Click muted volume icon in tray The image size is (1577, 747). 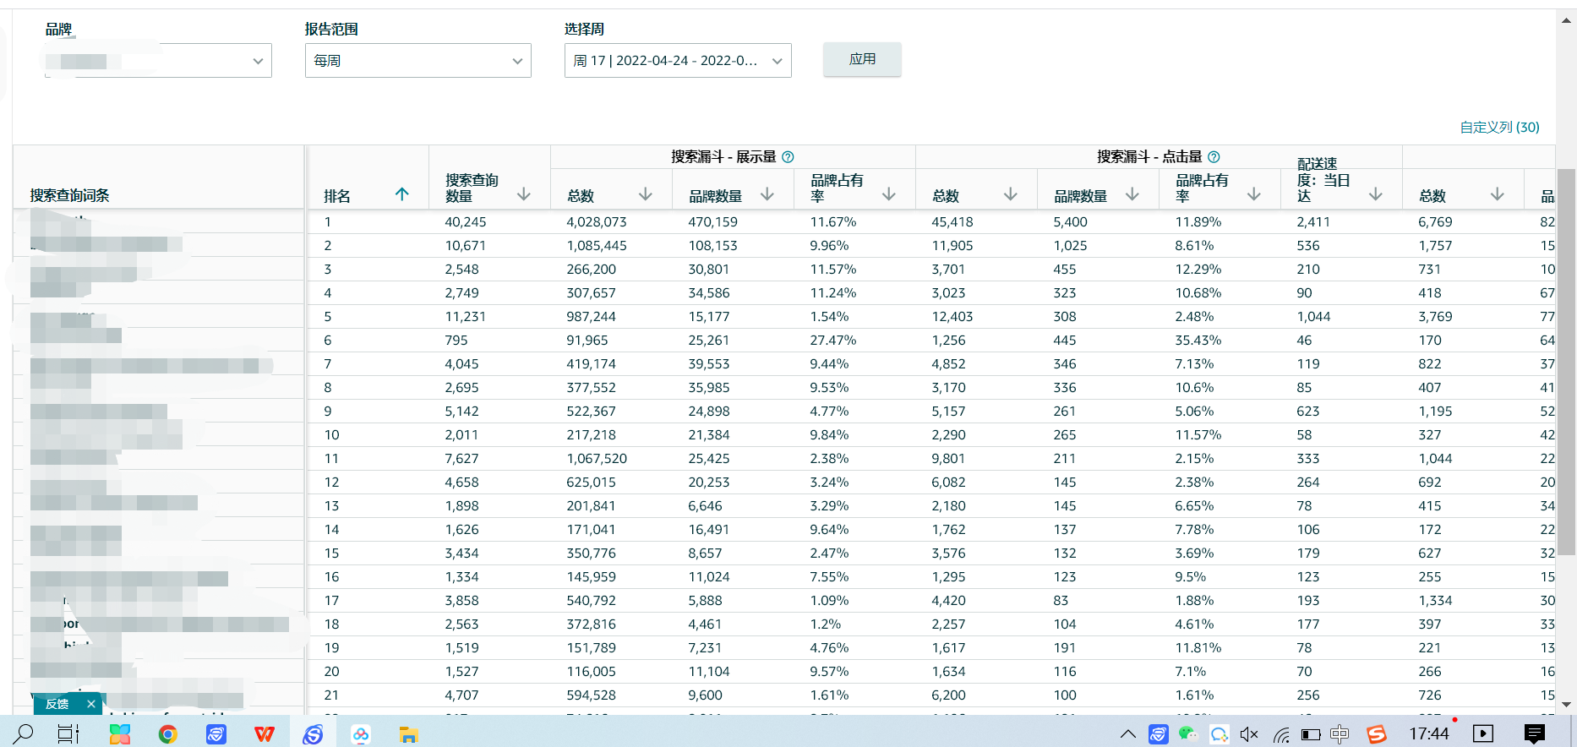[1249, 734]
